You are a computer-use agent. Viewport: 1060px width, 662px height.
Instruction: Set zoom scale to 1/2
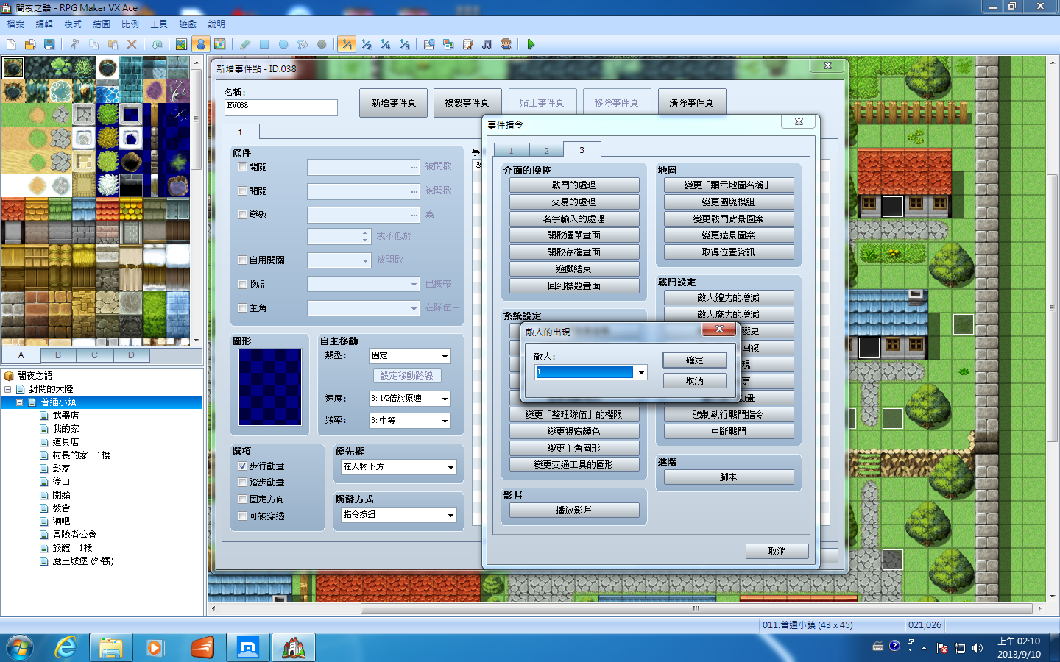(x=366, y=44)
